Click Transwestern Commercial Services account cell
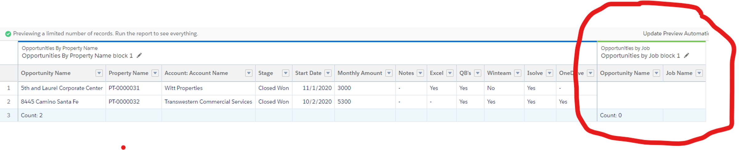739x150 pixels. (208, 102)
